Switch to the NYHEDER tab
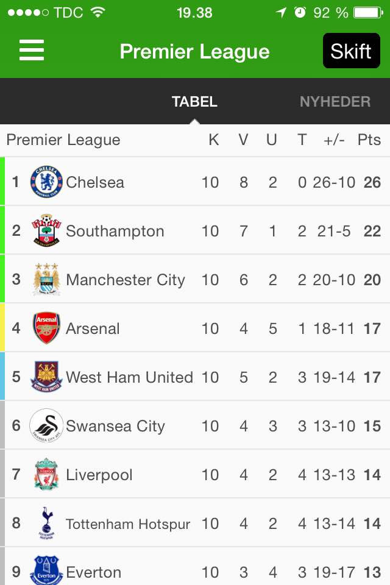Viewport: 390px width, 585px height. pos(335,102)
